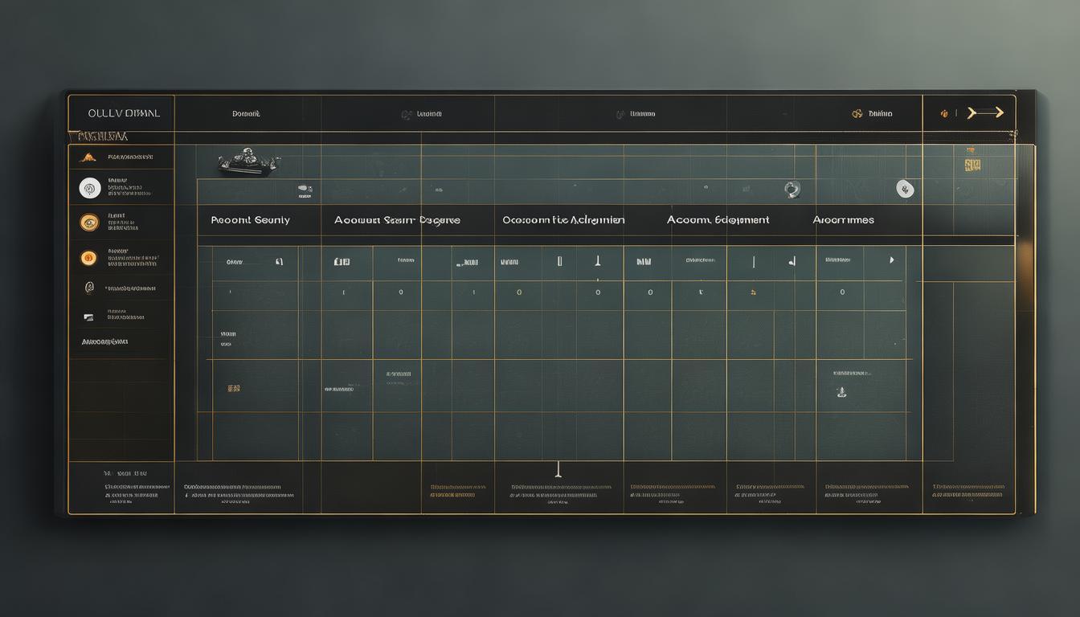Screen dimensions: 1080x617
Task: Switch to the Account Security tab
Action: pos(250,220)
